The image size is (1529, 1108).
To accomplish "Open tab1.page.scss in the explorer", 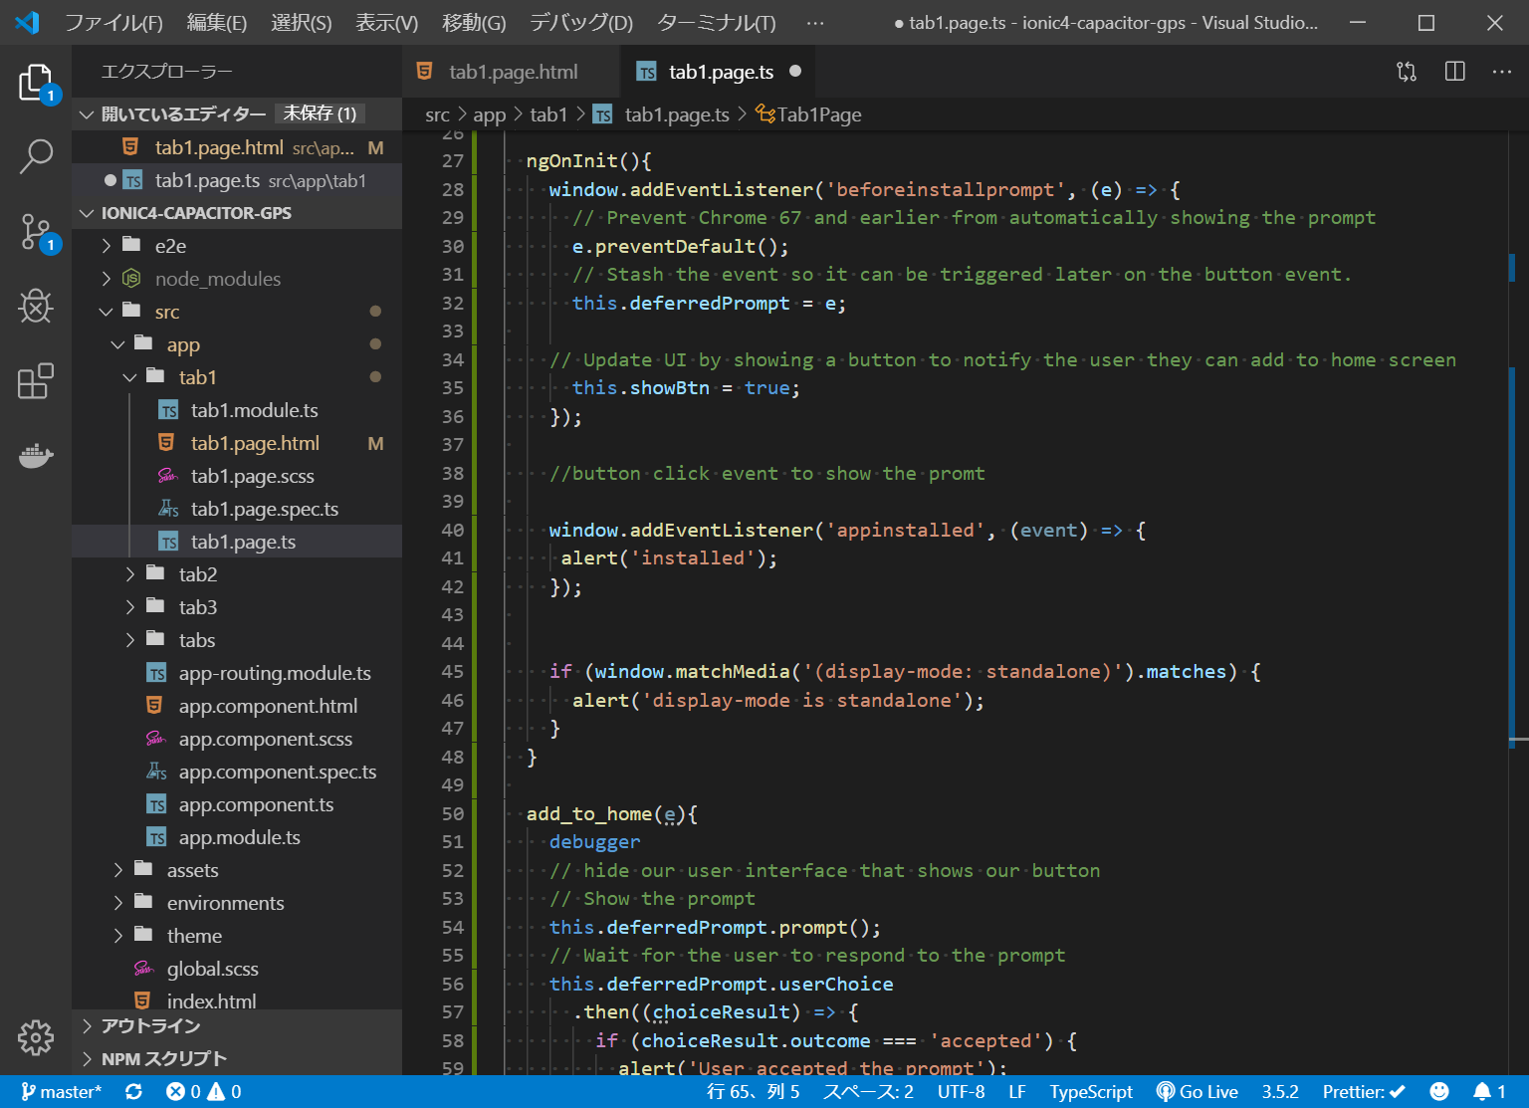I will point(252,476).
